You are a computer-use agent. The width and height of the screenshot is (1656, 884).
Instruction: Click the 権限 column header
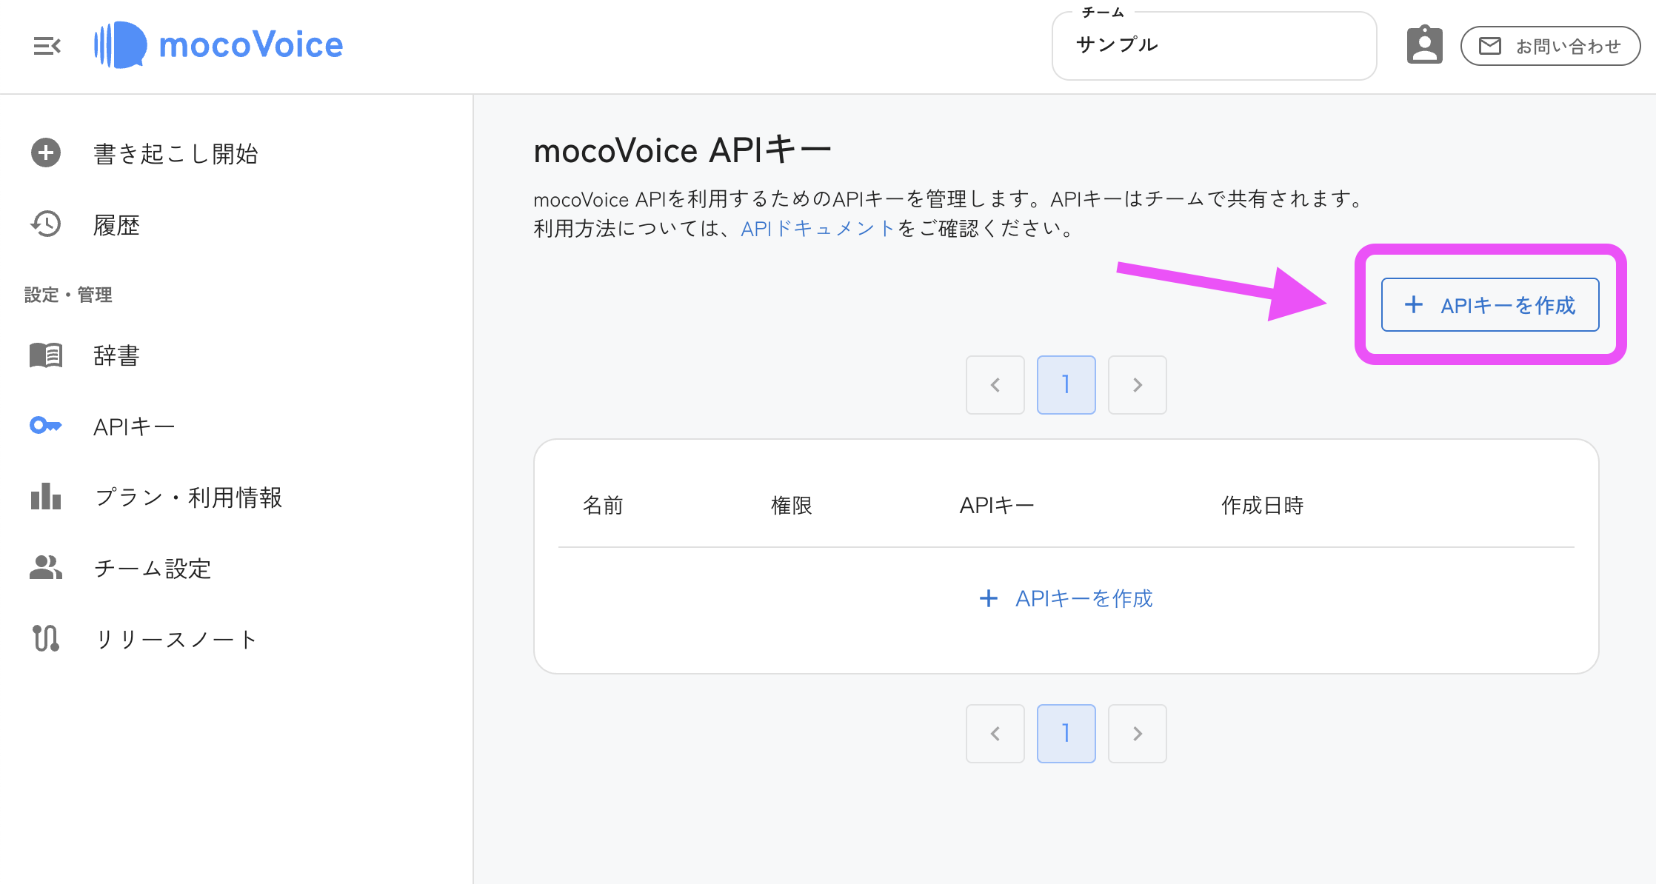point(792,506)
